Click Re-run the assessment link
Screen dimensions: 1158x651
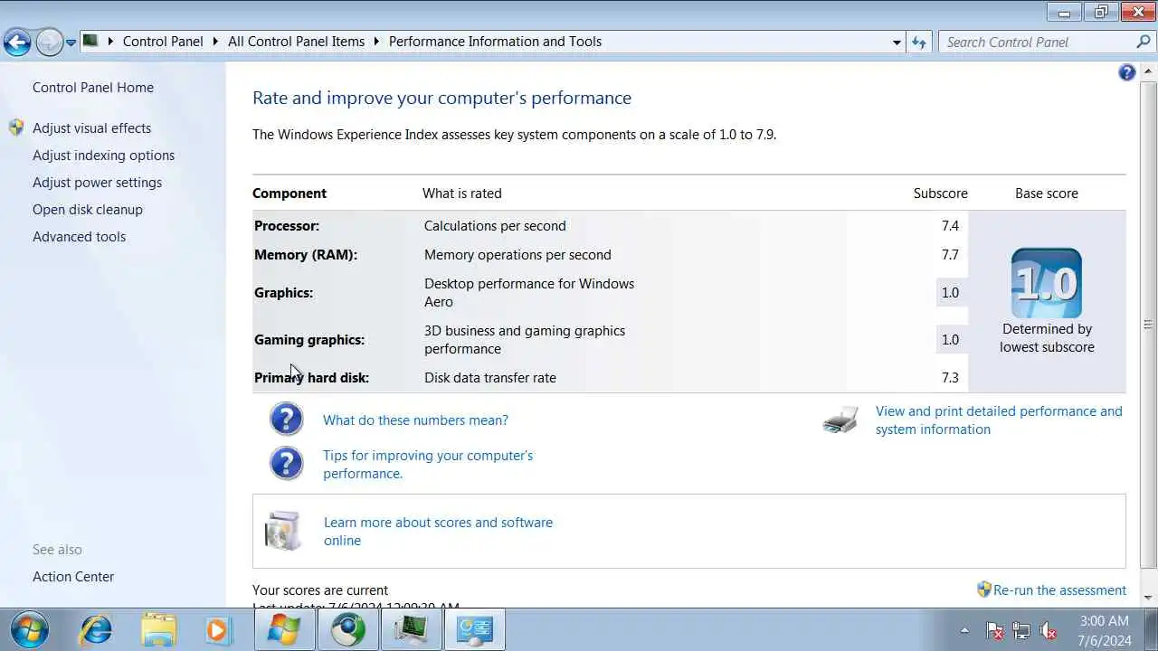[1059, 590]
